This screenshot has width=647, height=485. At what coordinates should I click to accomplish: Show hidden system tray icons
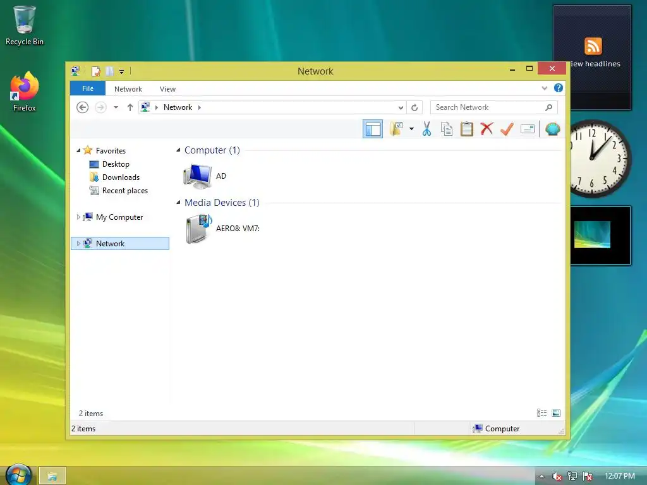(x=541, y=476)
